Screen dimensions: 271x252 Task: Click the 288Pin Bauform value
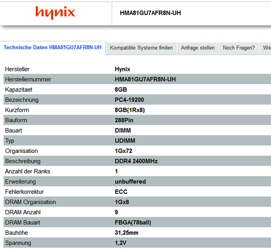(124, 120)
